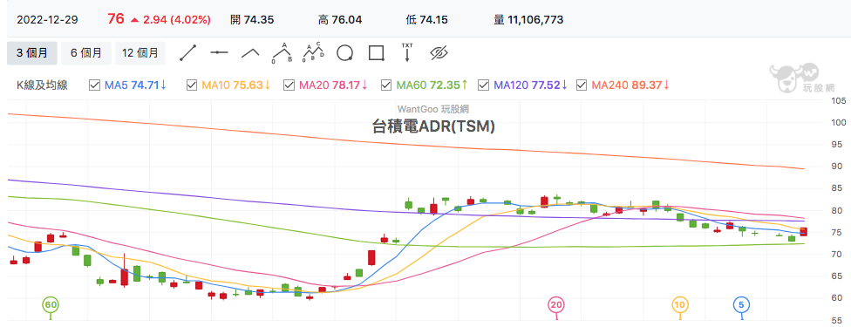Uncheck the MA120 moving average checkbox
The image size is (851, 327).
(x=483, y=85)
